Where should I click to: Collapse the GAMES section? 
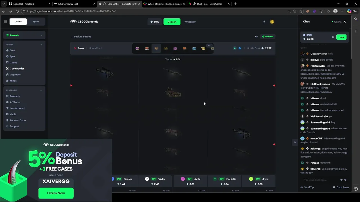(41, 44)
